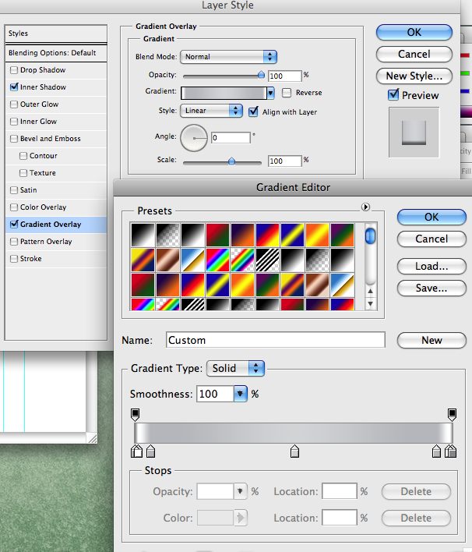This screenshot has height=552, width=472.
Task: Click the Load... button
Action: (431, 266)
